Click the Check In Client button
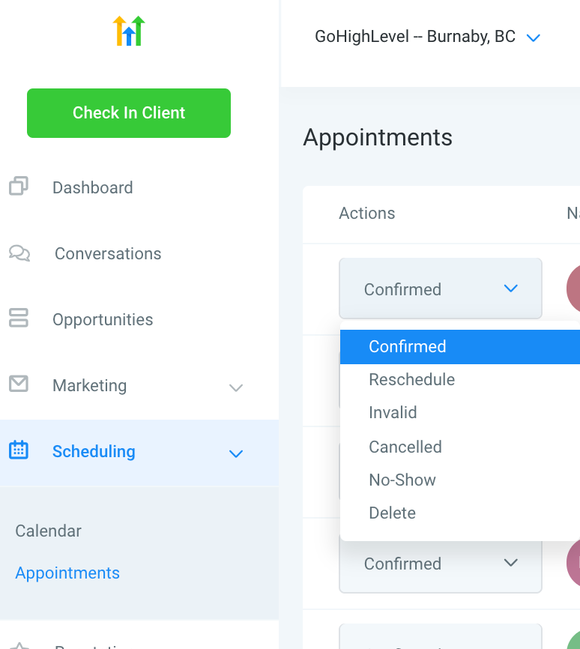580x649 pixels. 129,113
